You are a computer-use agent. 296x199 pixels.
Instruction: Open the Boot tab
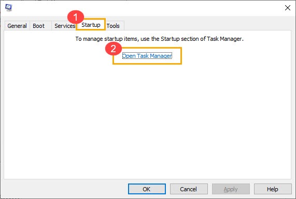[38, 26]
